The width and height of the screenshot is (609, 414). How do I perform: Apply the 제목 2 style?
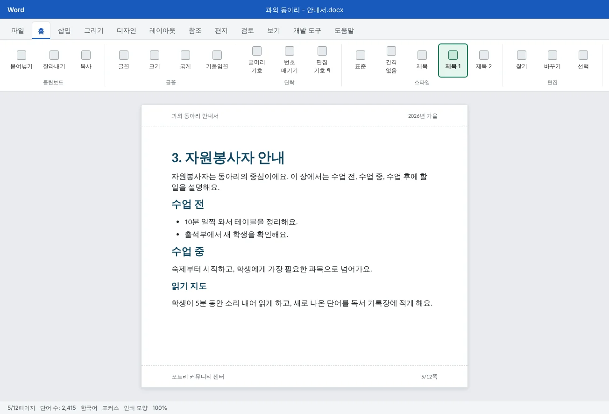point(484,60)
